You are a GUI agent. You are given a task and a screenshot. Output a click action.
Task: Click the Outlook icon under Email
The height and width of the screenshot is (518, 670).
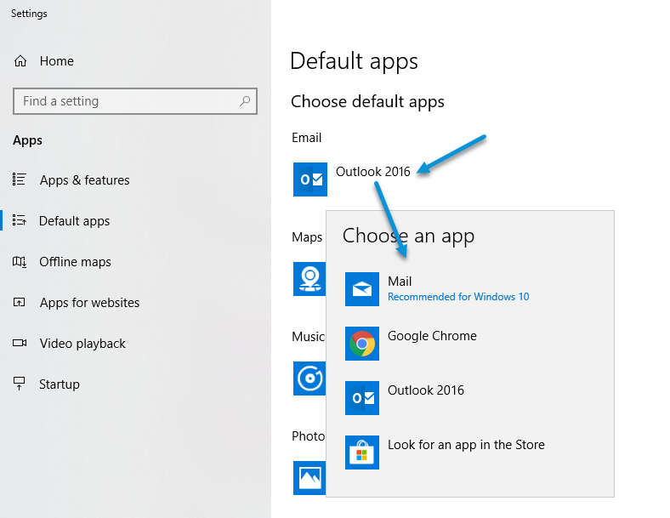[x=310, y=179]
